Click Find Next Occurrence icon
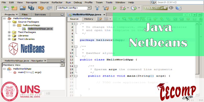The width and height of the screenshot is (204, 102). 137,19
